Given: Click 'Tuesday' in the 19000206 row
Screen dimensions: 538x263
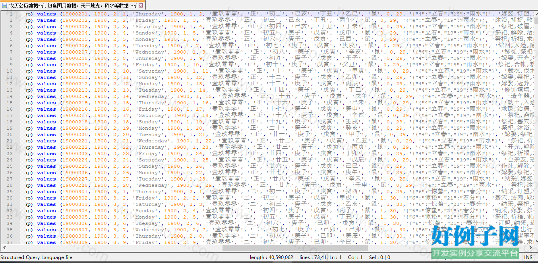Looking at the screenshot, I should (x=146, y=46).
